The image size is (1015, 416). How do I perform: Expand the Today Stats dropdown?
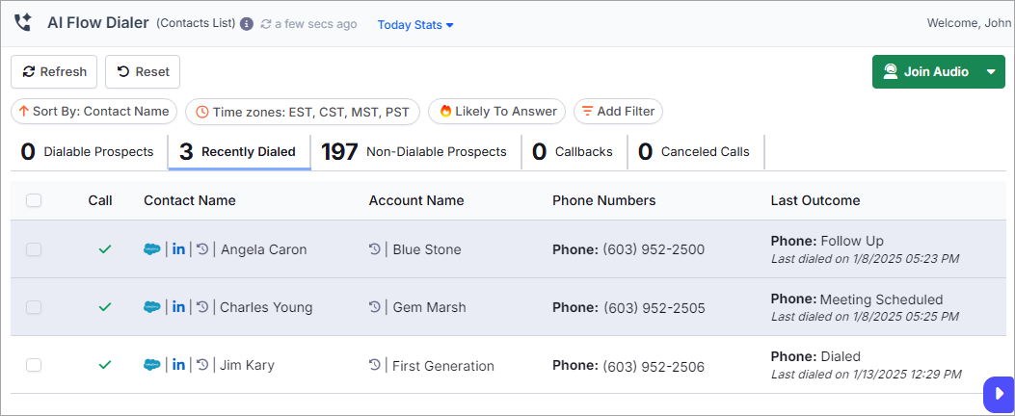click(x=415, y=25)
